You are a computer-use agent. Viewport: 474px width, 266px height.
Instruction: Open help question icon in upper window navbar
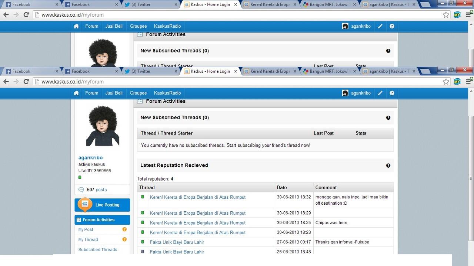(392, 26)
